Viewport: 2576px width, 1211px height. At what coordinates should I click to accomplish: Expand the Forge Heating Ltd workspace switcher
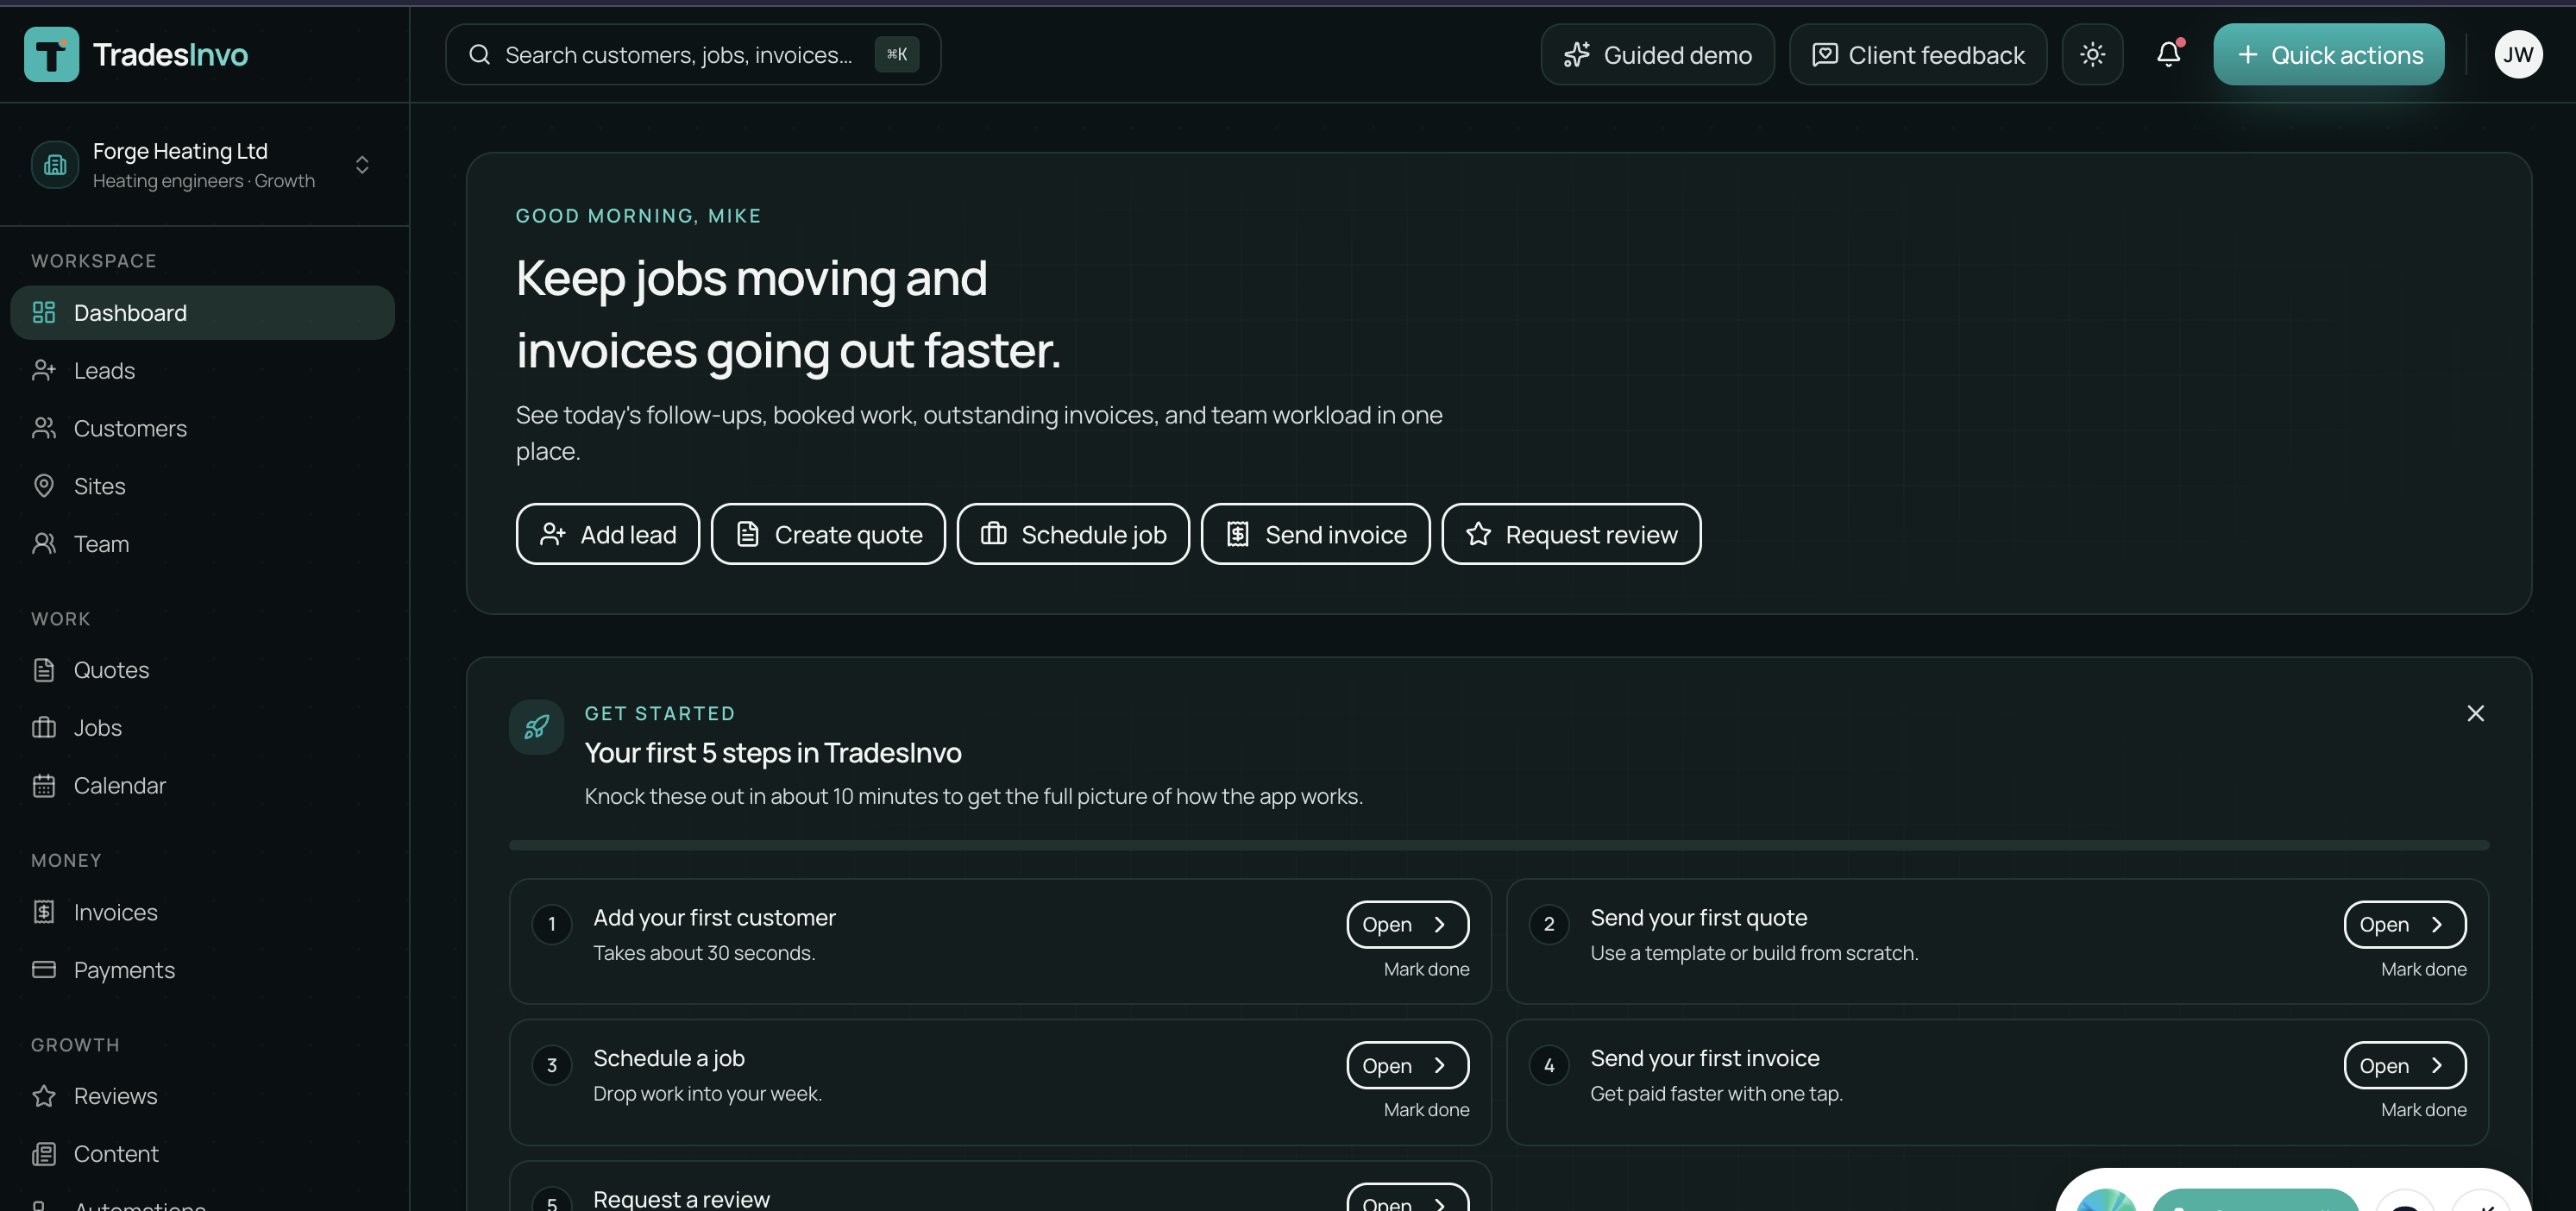coord(204,165)
